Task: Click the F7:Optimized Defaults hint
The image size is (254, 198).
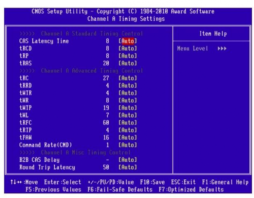Action: point(191,190)
